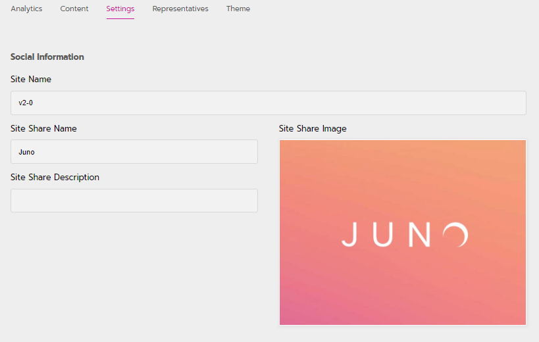This screenshot has width=539, height=342.
Task: Select the Juno site share image
Action: [403, 232]
